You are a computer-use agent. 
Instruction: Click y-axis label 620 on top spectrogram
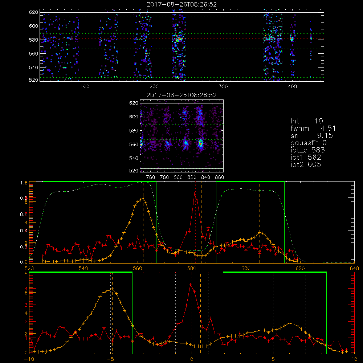[33, 12]
